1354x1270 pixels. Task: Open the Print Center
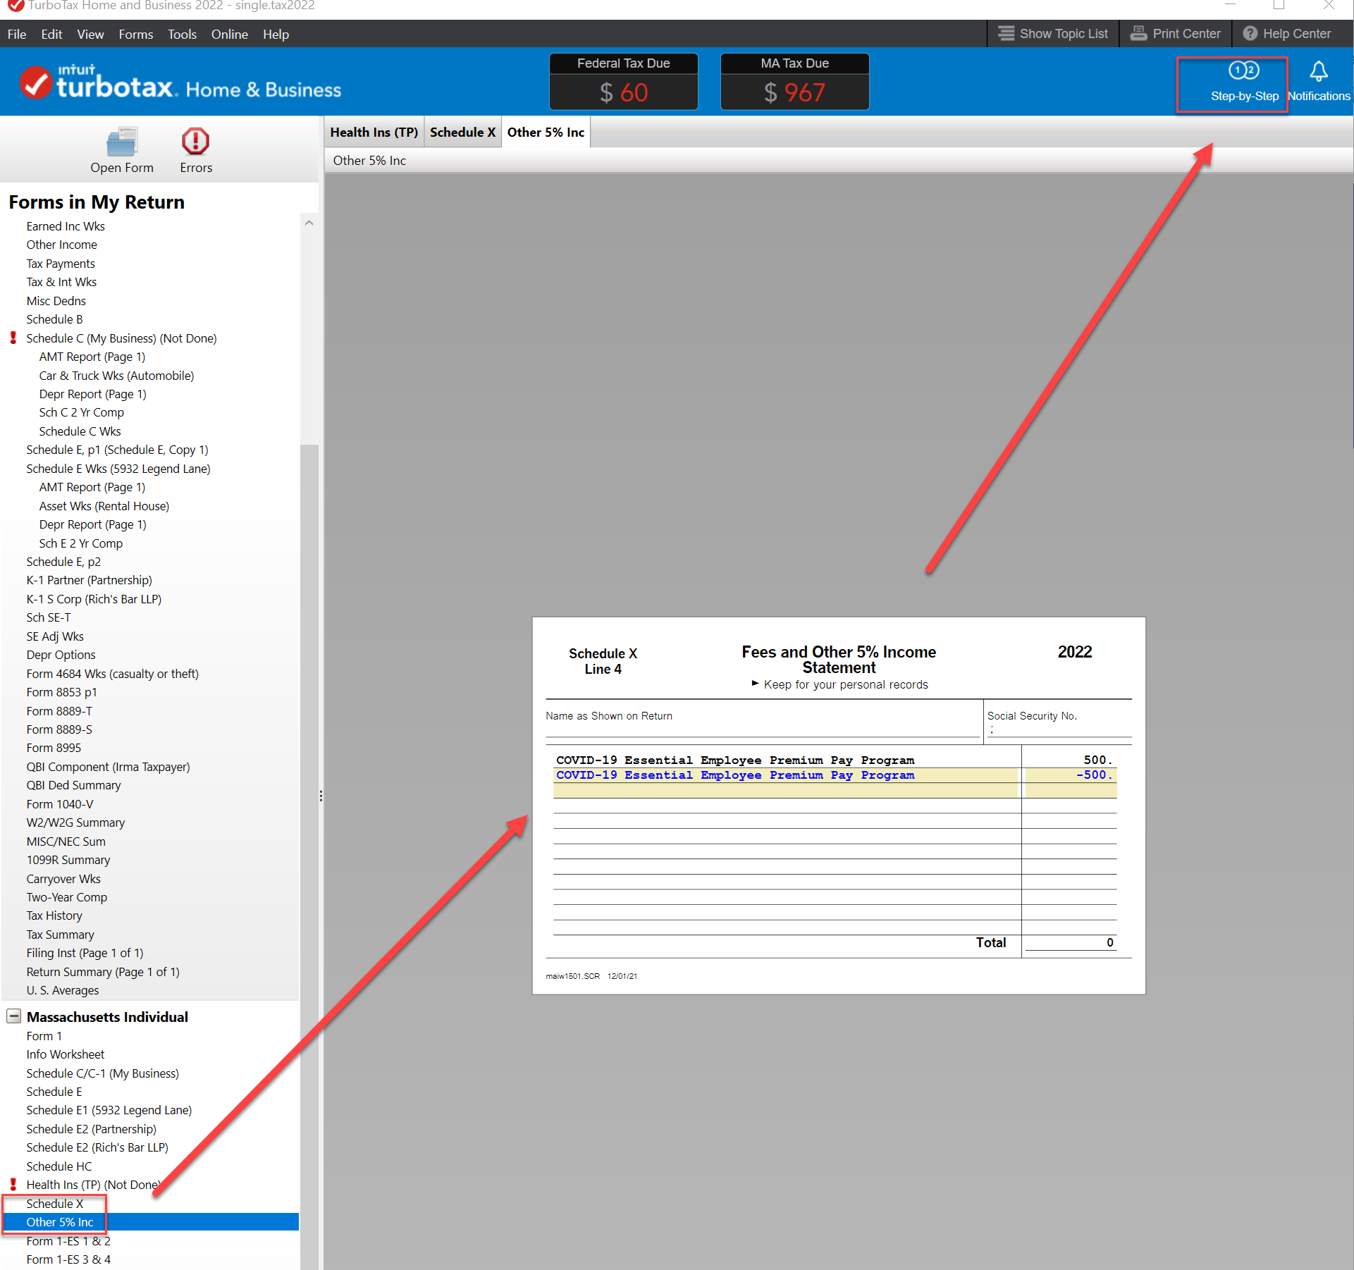tap(1175, 34)
